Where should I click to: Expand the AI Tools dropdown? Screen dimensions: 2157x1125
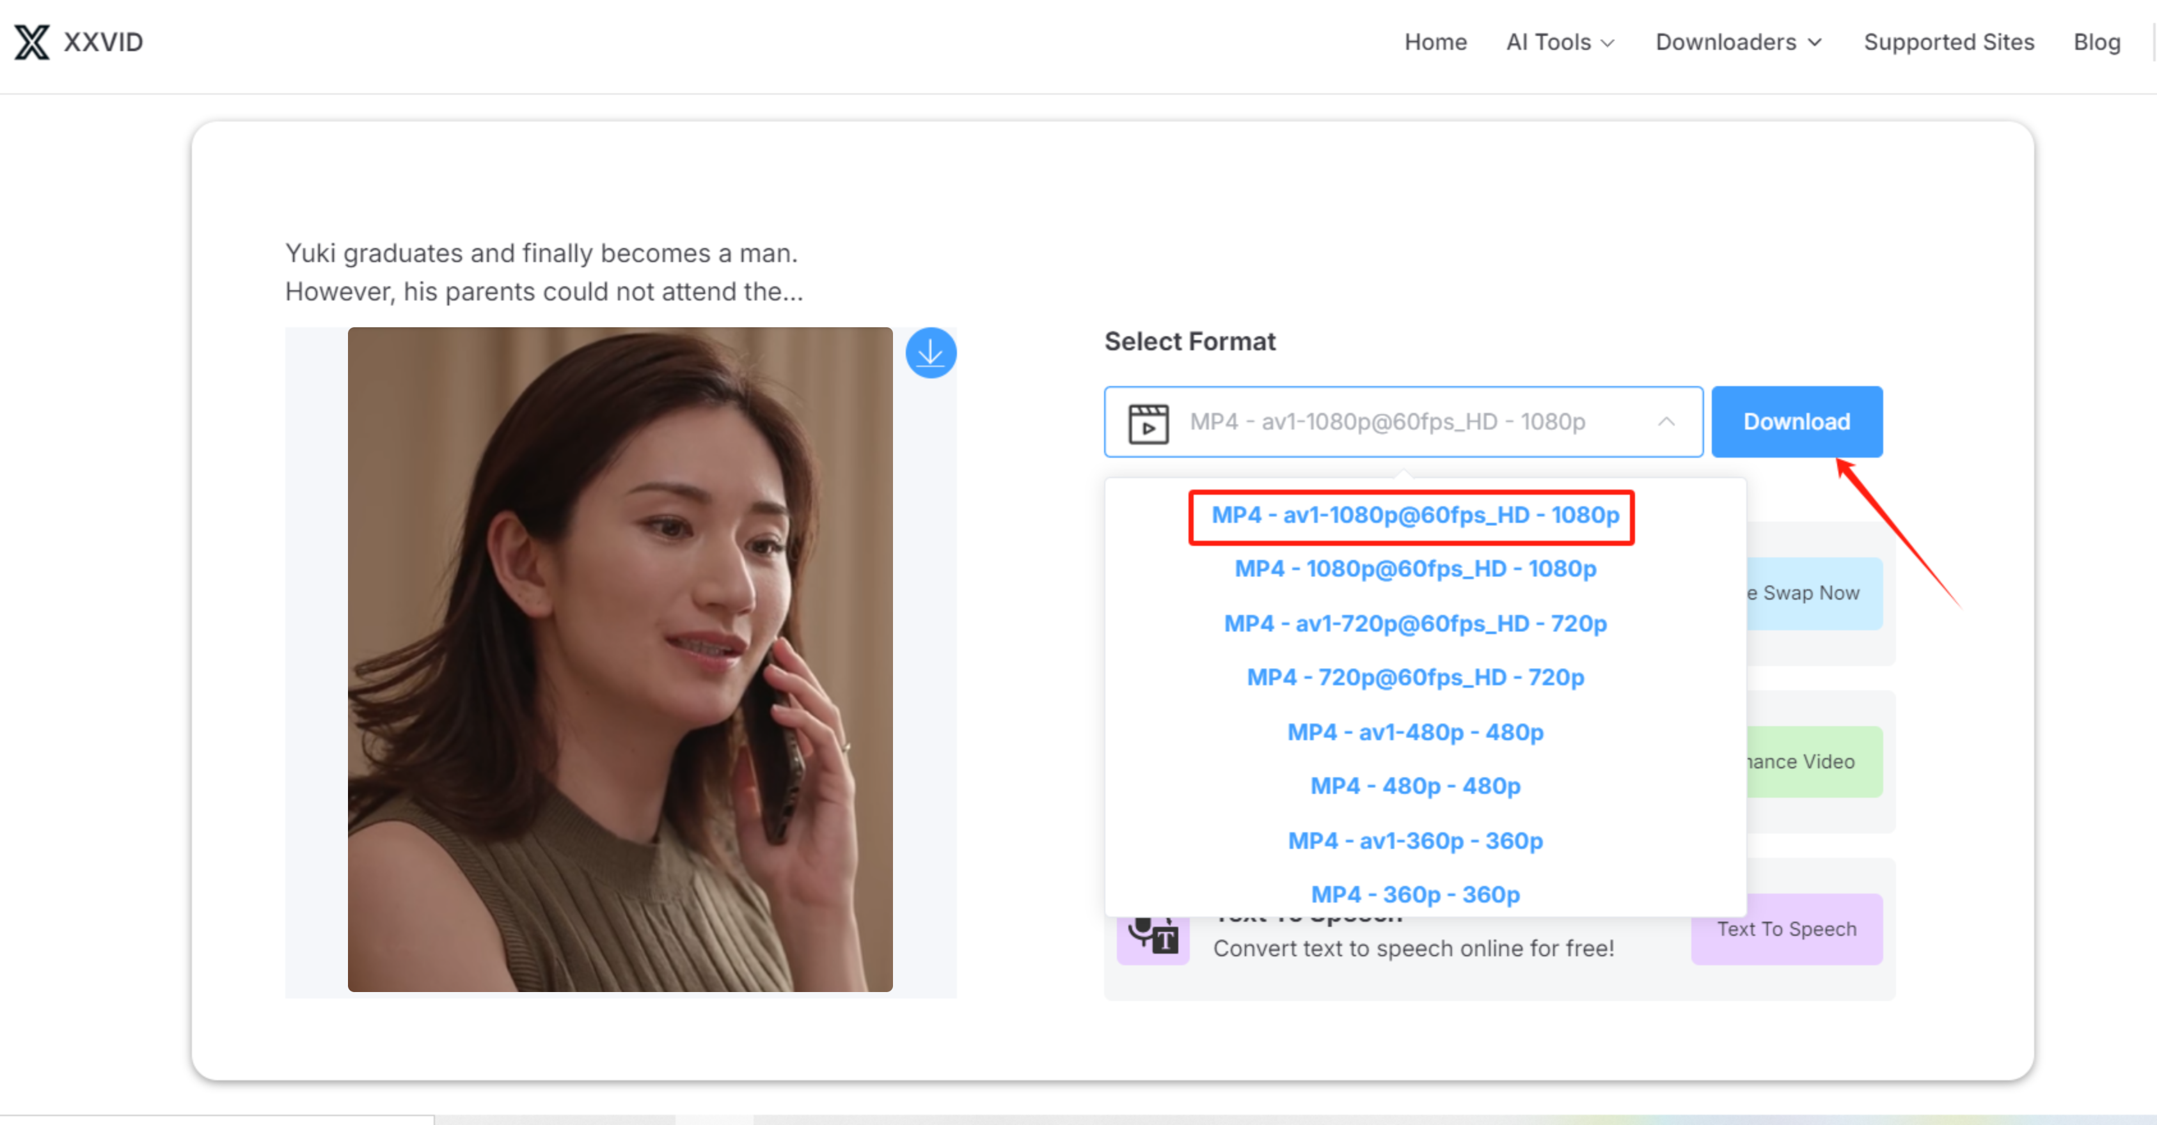pos(1559,42)
